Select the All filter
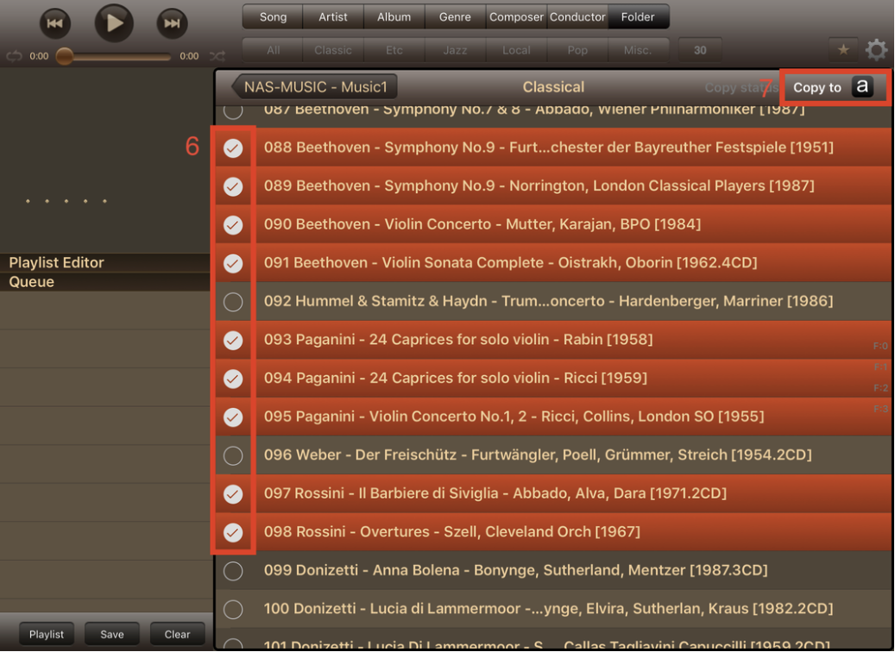The image size is (895, 652). (x=273, y=50)
